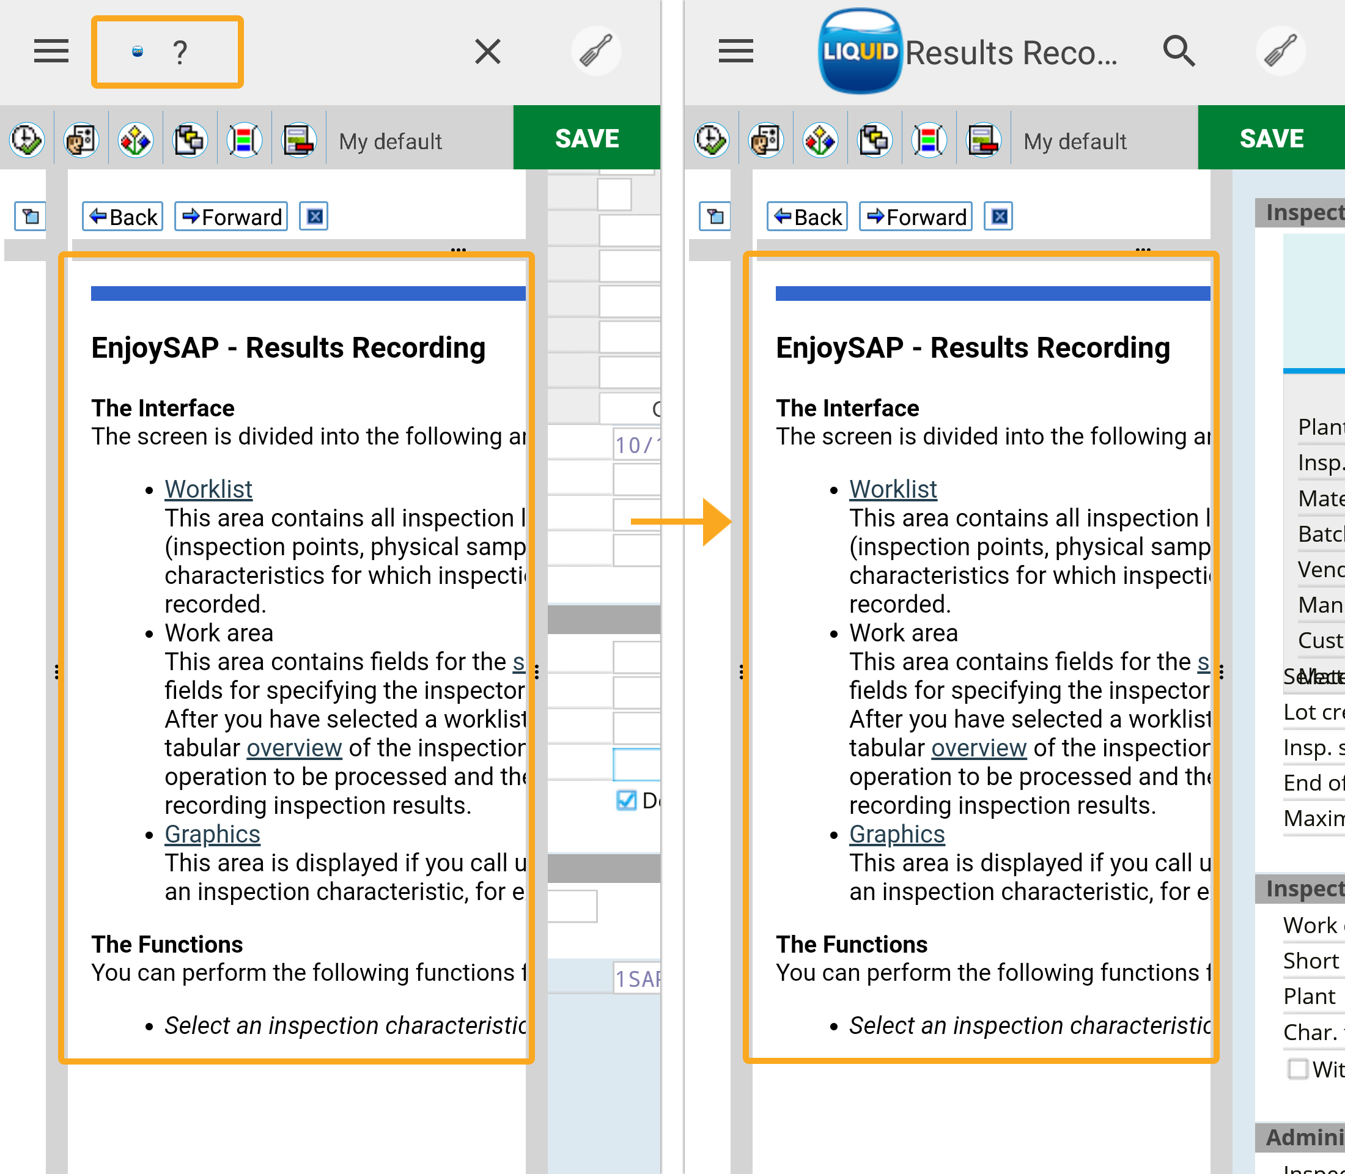This screenshot has width=1345, height=1174.
Task: Click colored diamonds tree icon in left toolbar
Action: tap(136, 140)
